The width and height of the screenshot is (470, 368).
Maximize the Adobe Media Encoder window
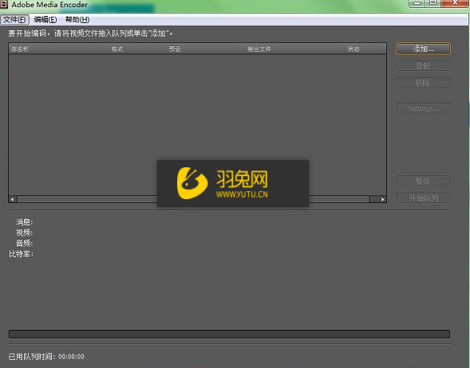(433, 3)
